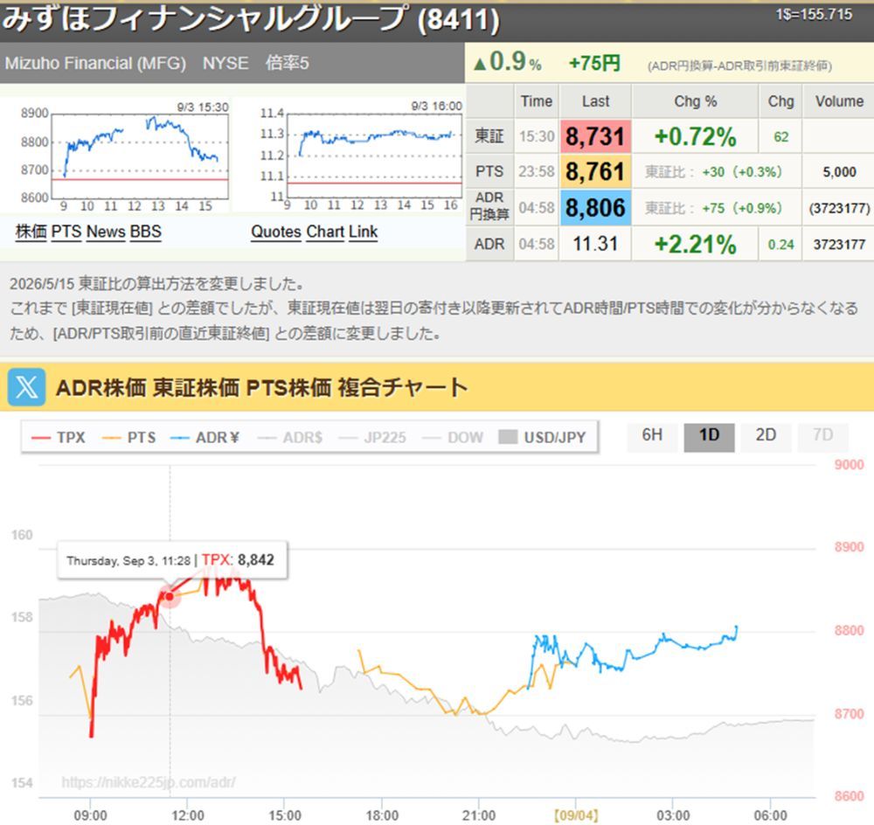This screenshot has height=825, width=874.
Task: Click the ADR円換算 price 8,806
Action: click(595, 208)
